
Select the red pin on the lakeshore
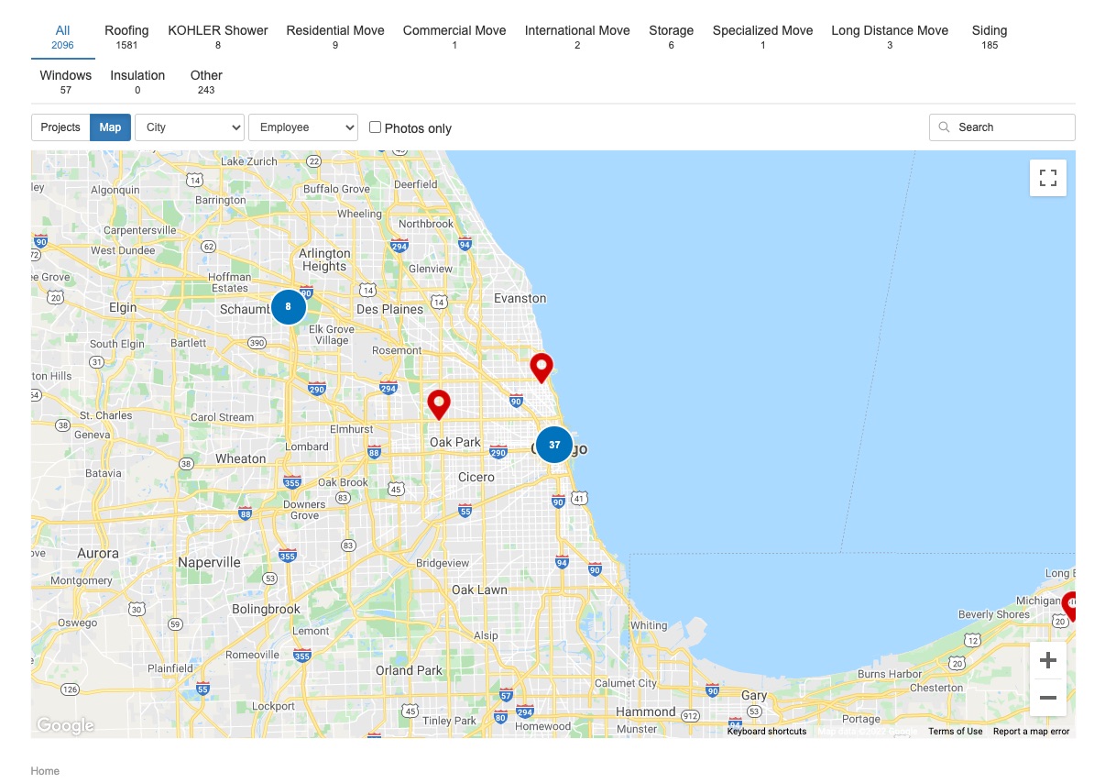click(x=542, y=367)
